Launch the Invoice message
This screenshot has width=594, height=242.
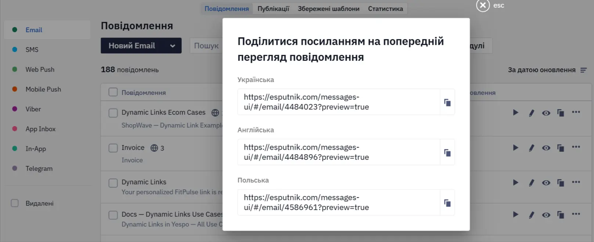(515, 147)
